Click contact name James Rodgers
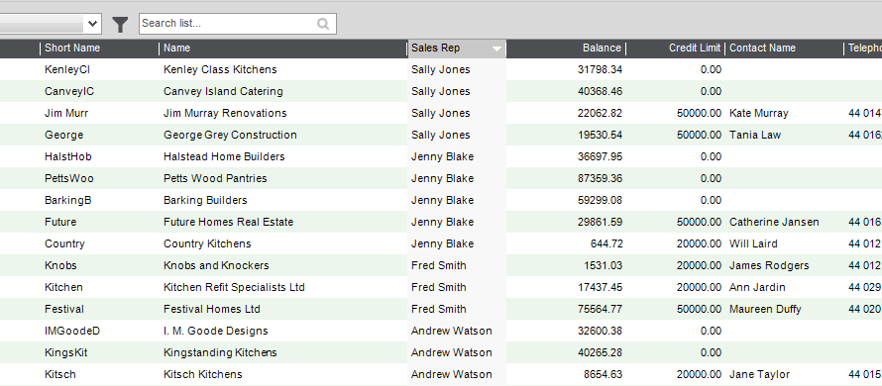882x386 pixels. point(769,266)
